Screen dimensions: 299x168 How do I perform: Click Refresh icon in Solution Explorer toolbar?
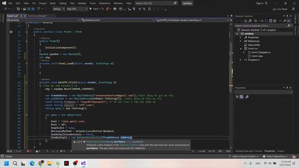[x=266, y=21]
